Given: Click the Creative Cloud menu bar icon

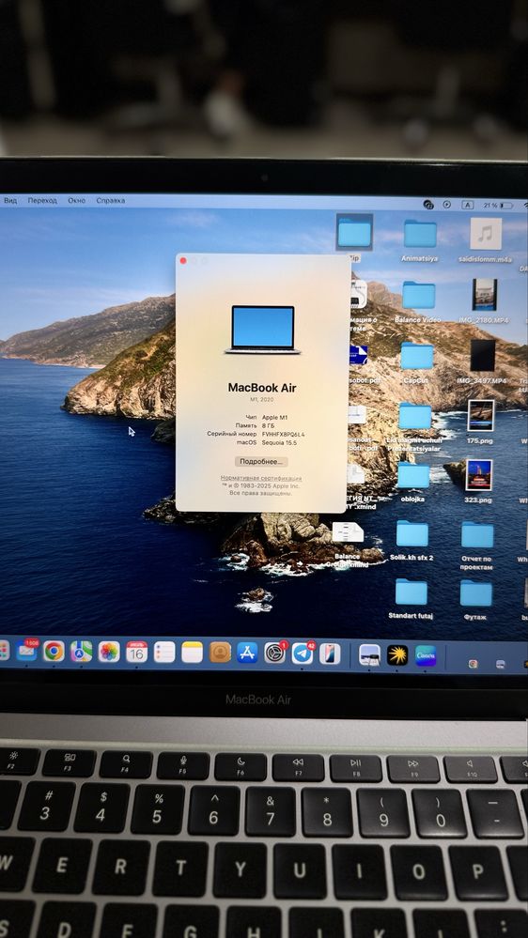Looking at the screenshot, I should coord(428,204).
